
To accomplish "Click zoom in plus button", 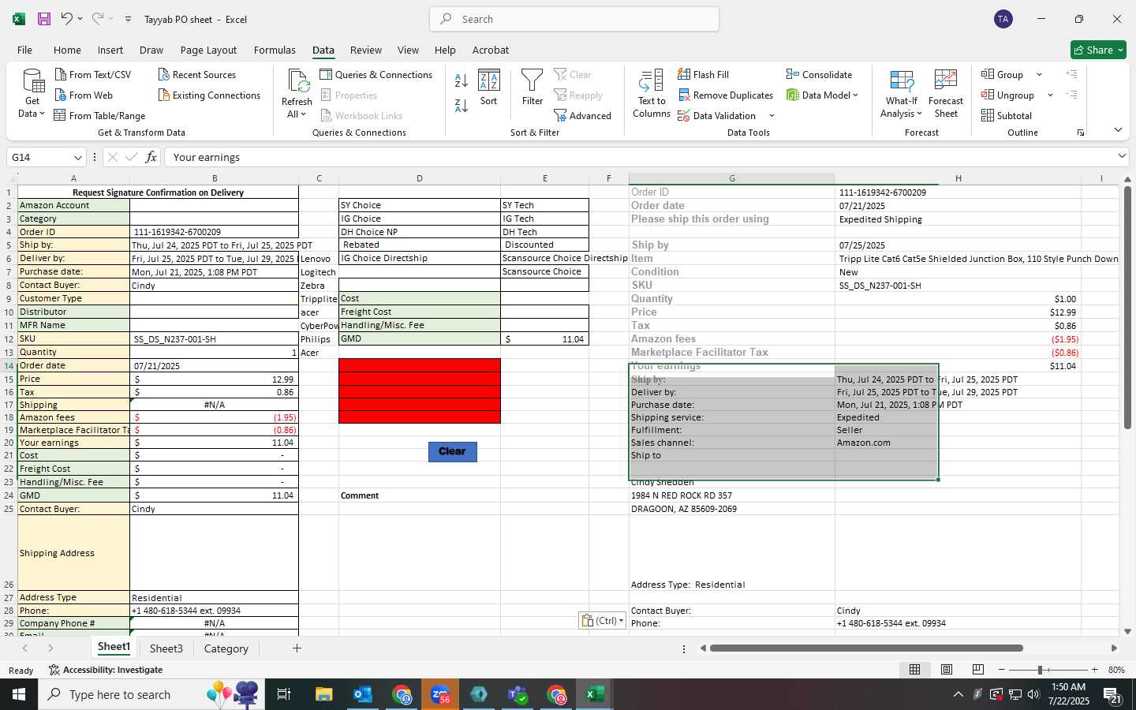I will [1094, 670].
